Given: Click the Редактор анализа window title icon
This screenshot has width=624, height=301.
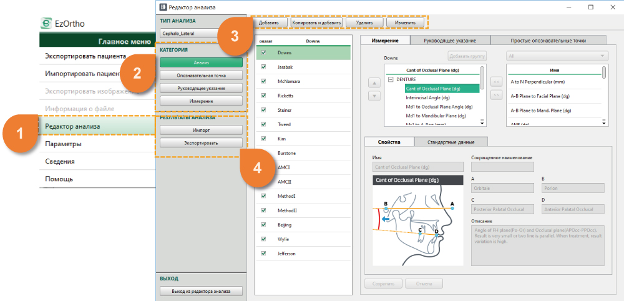Looking at the screenshot, I should point(163,7).
